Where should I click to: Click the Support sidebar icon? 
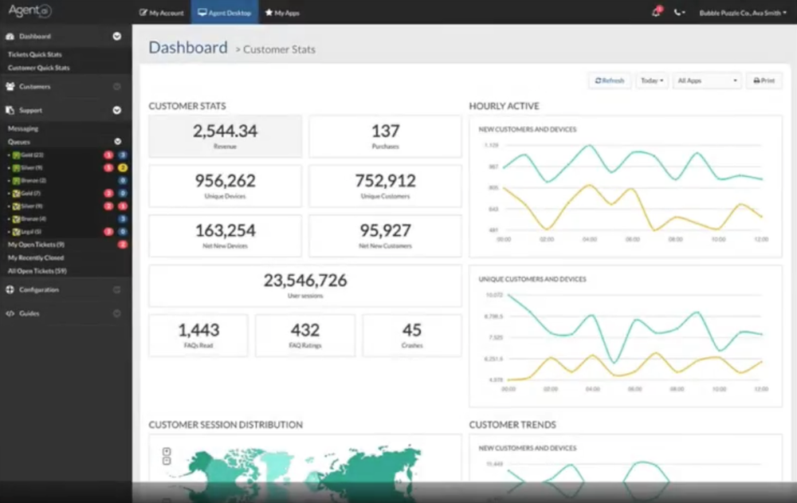pos(10,110)
